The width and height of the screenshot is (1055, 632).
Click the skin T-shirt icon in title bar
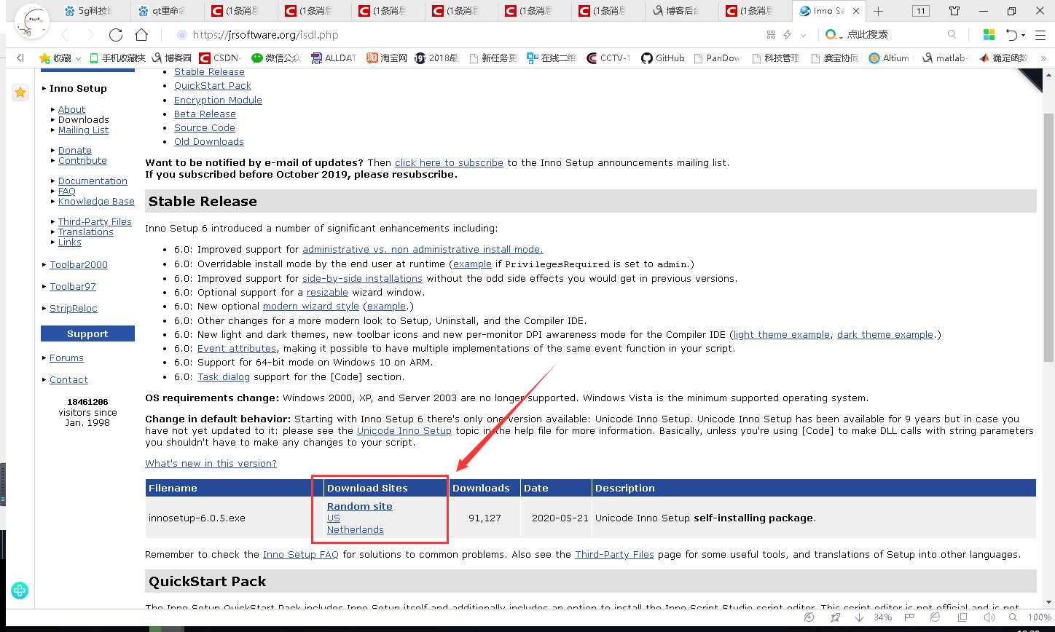(954, 11)
